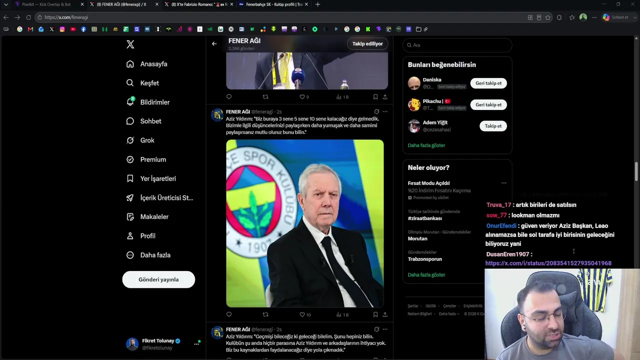Open the Profil person icon
This screenshot has height=360, width=640.
point(130,236)
